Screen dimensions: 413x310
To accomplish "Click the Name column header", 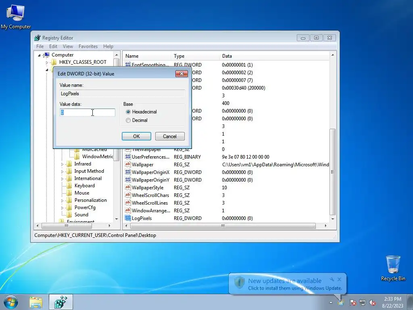I will point(147,56).
